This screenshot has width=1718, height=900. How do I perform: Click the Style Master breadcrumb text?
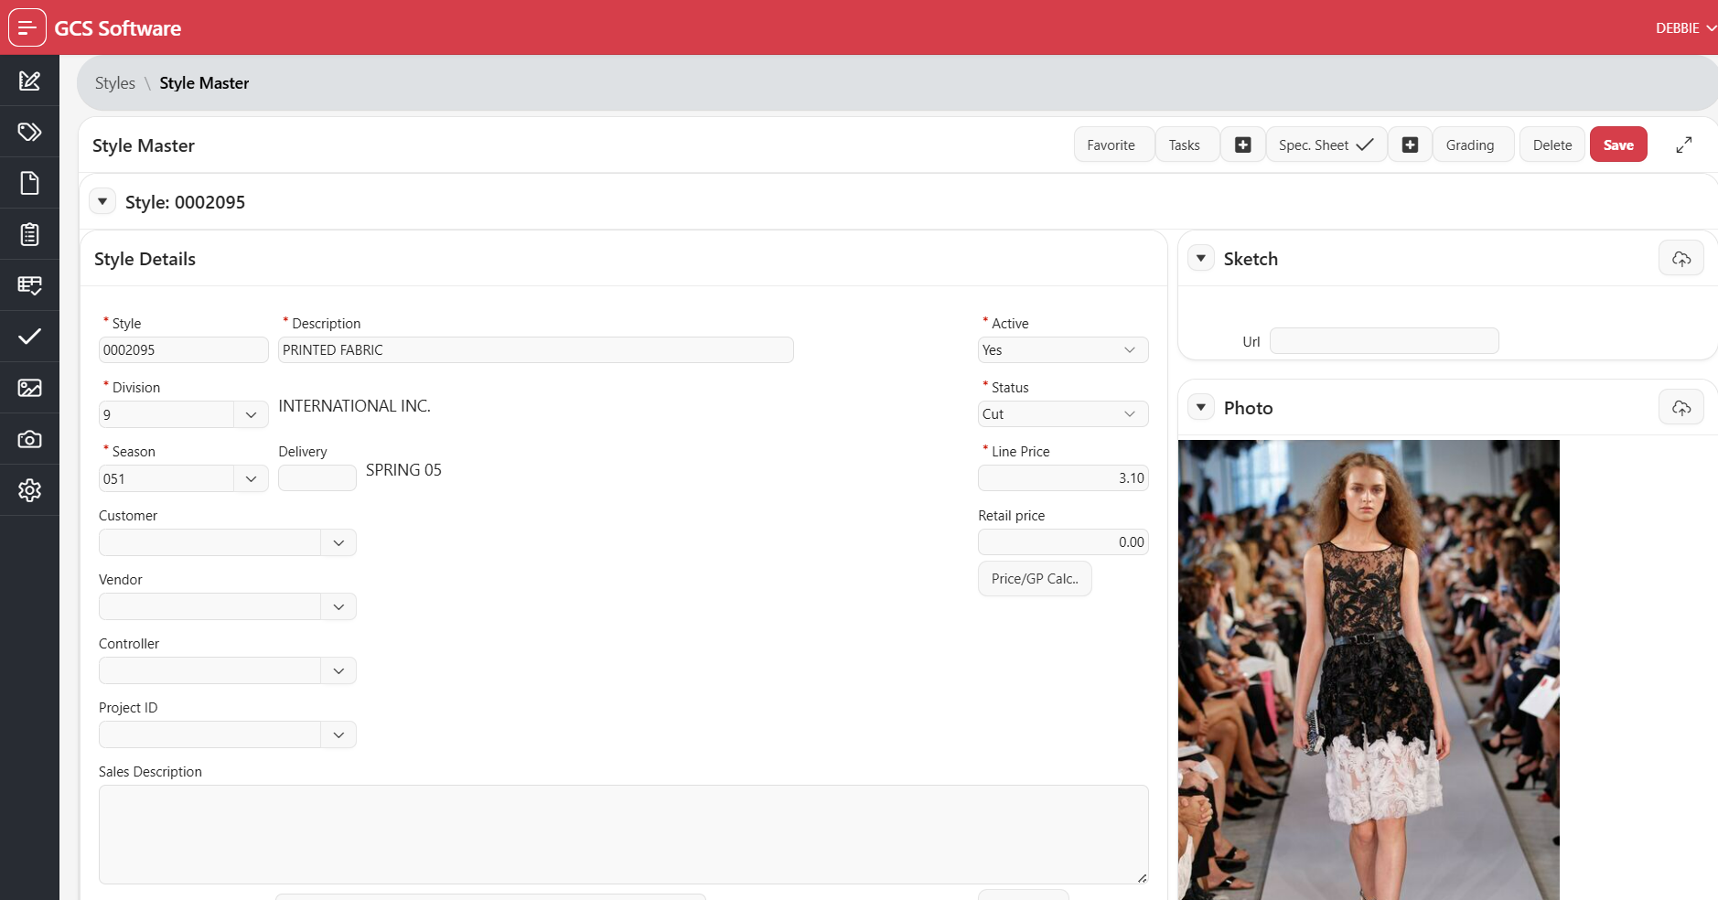pyautogui.click(x=204, y=83)
